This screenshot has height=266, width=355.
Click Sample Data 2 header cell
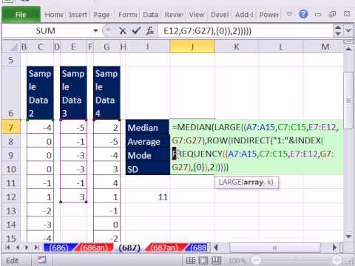pyautogui.click(x=40, y=93)
